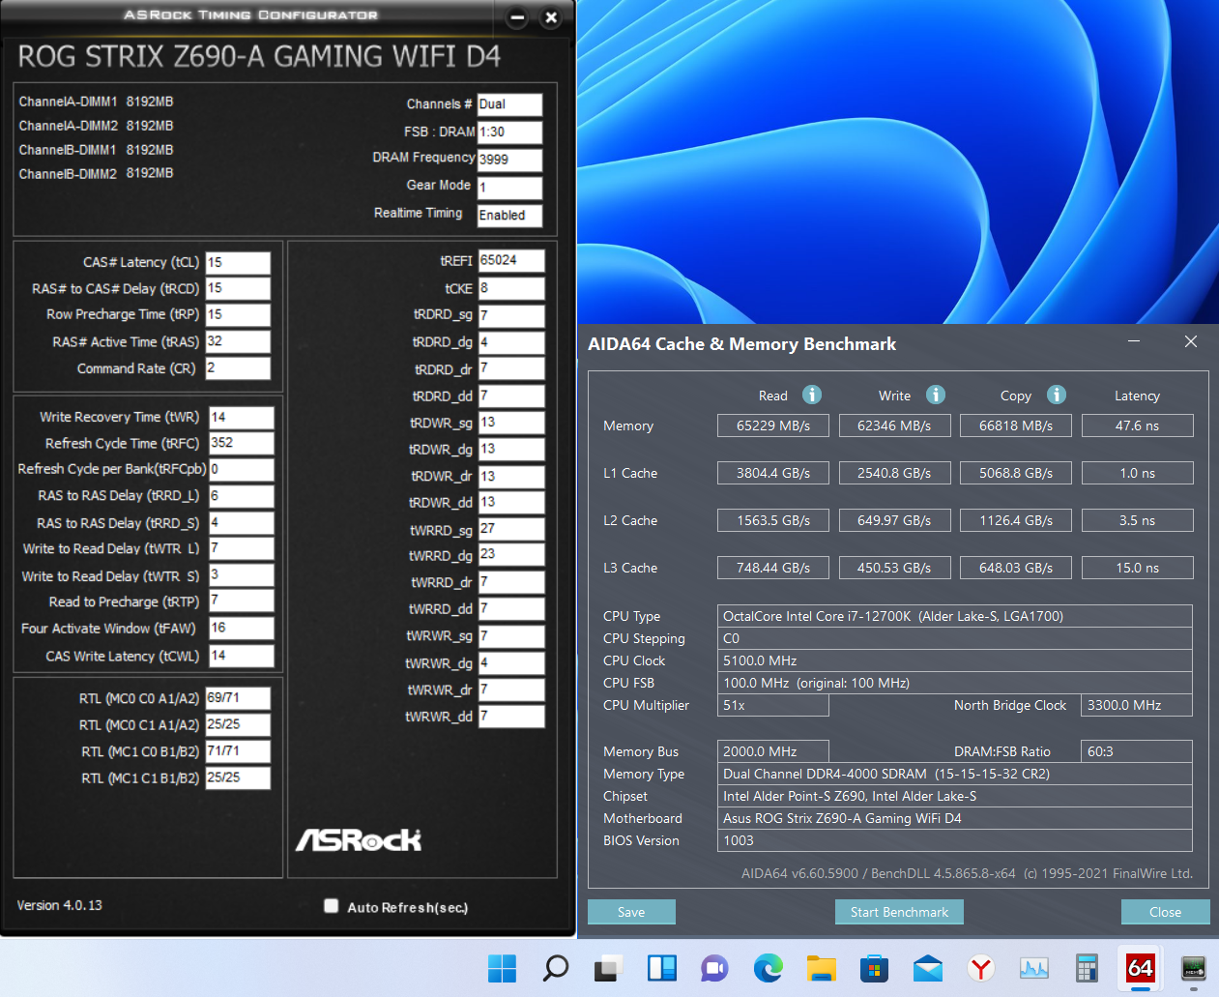1219x997 pixels.
Task: Show info for Read column in AIDA64
Action: pyautogui.click(x=812, y=395)
